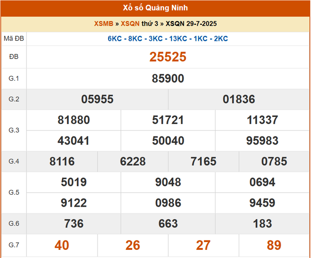Select G.4 number 8116
The height and width of the screenshot is (258, 311).
62,161
